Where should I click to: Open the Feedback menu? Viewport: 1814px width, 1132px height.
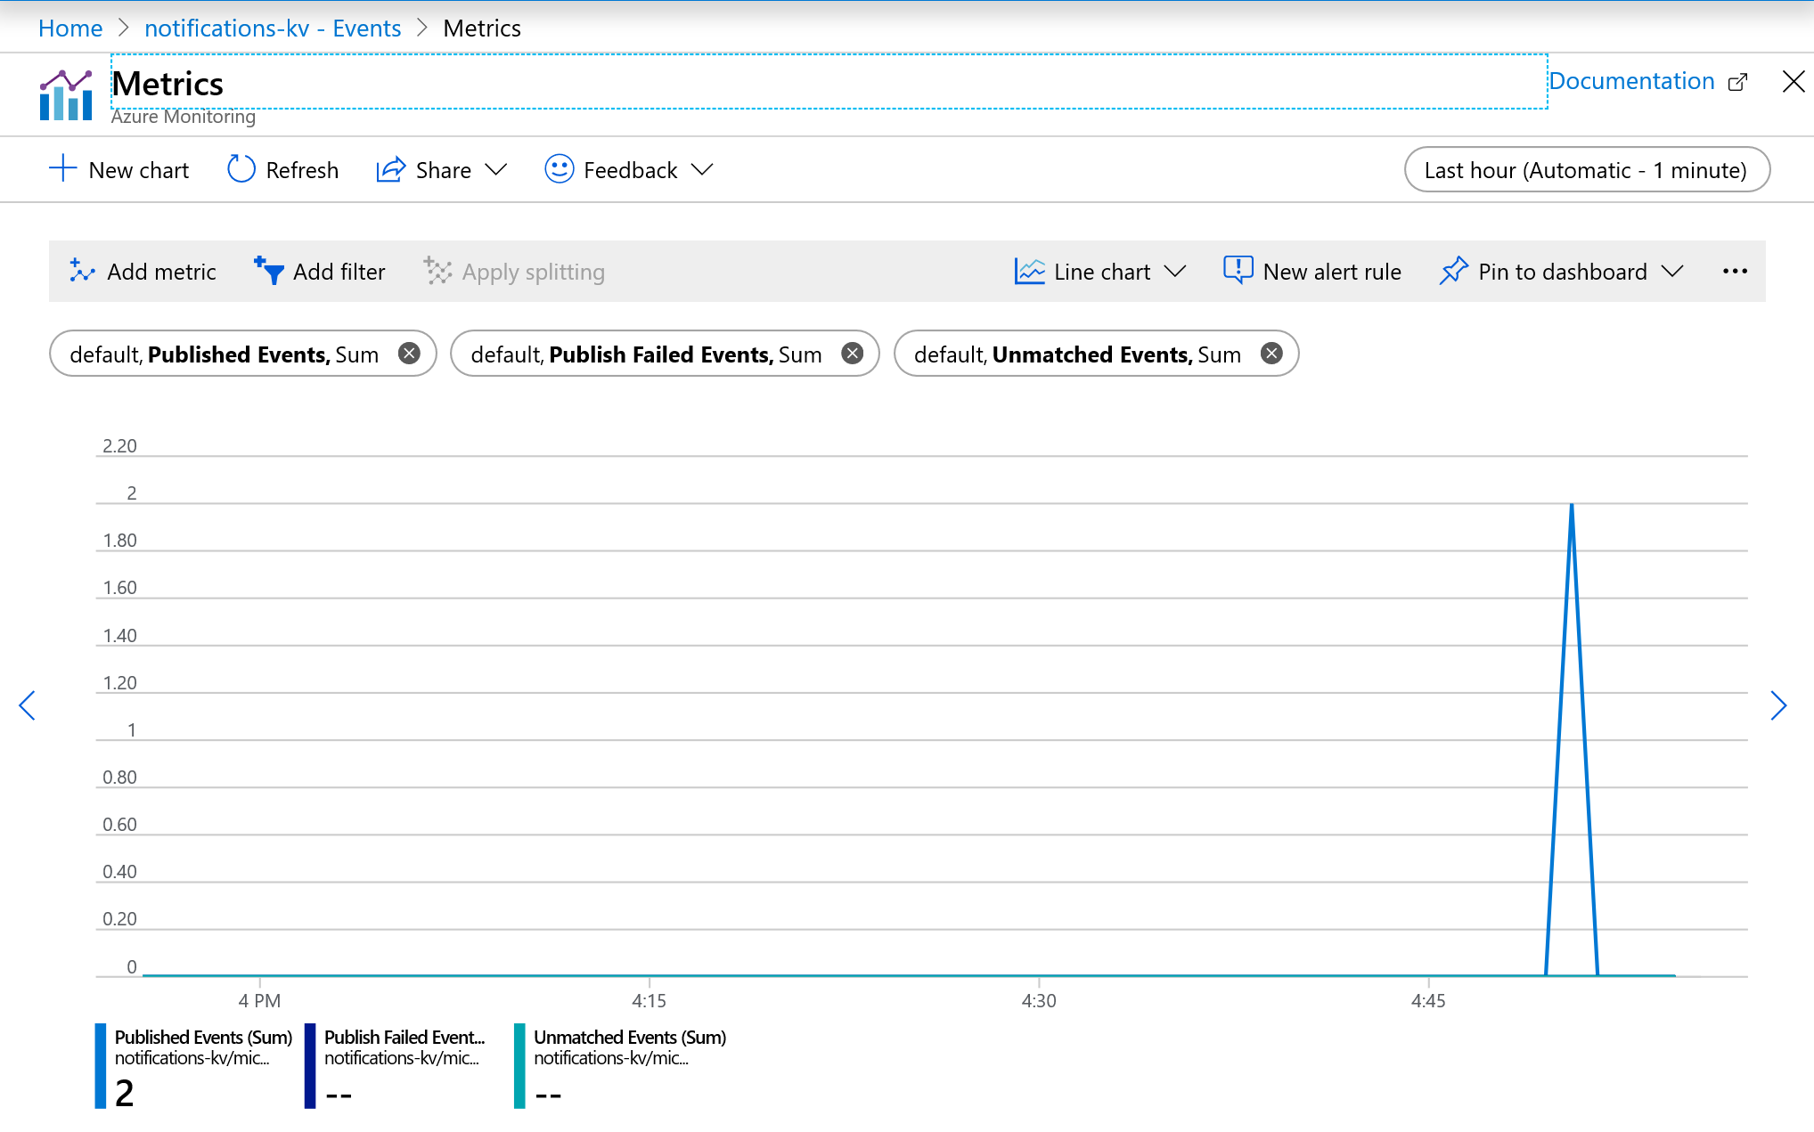[629, 171]
